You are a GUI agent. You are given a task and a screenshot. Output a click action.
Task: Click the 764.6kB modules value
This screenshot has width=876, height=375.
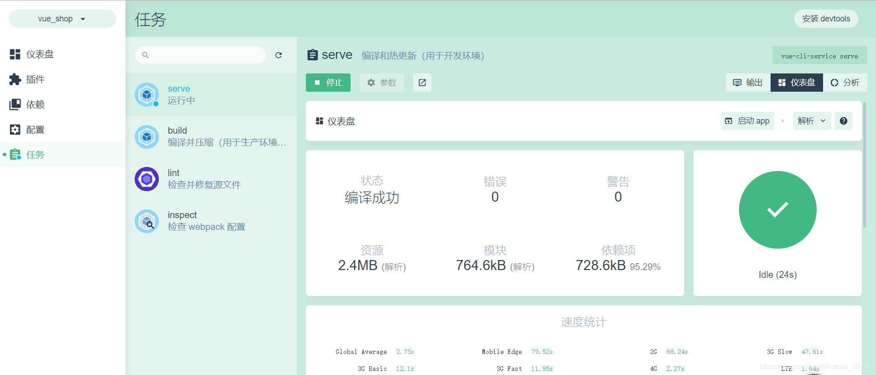481,265
